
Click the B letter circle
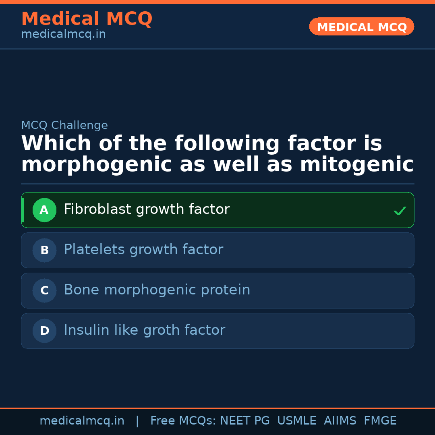pos(44,250)
